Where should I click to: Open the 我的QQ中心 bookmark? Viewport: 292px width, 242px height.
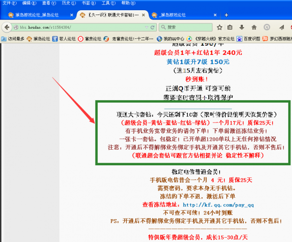tap(170, 39)
